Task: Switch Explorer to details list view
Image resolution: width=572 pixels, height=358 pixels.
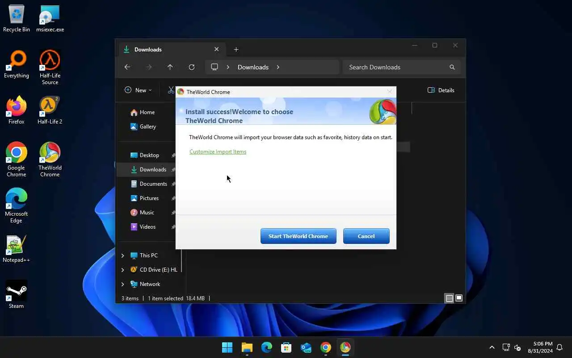Action: [x=449, y=298]
